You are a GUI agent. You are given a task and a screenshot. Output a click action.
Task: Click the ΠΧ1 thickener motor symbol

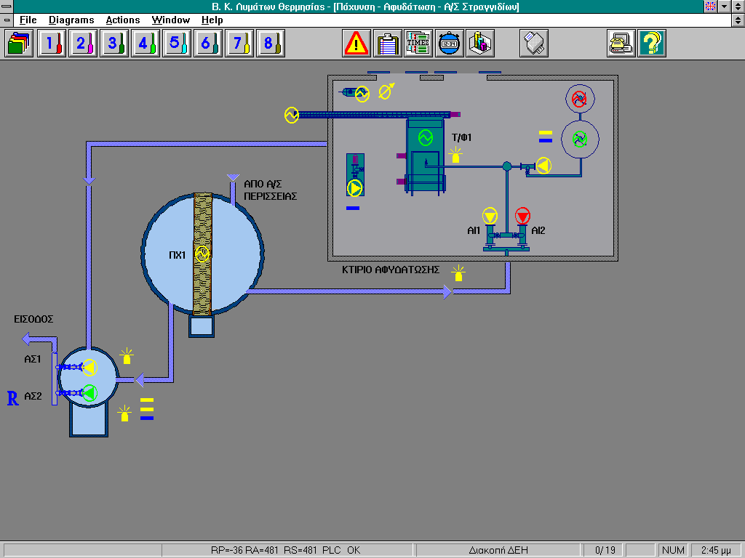click(202, 254)
